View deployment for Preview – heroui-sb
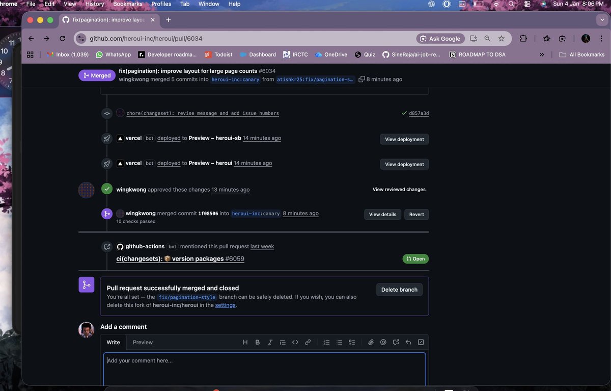The width and height of the screenshot is (611, 391). (404, 139)
